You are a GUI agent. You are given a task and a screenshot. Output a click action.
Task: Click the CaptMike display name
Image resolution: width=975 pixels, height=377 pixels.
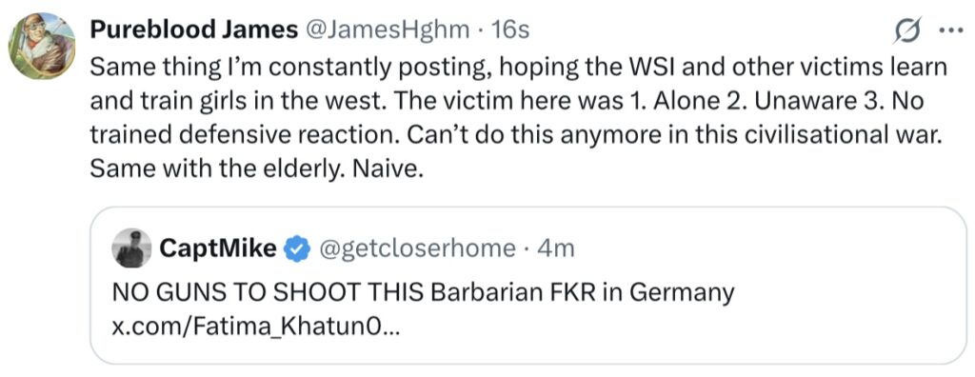218,248
